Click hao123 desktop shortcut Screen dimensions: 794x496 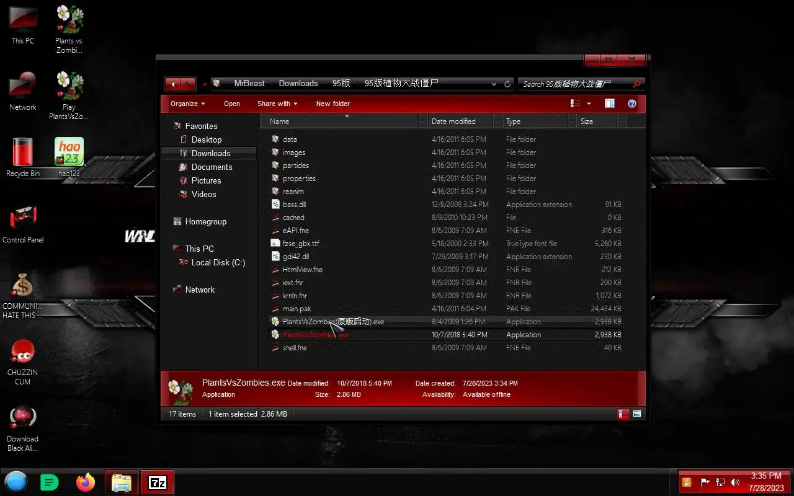coord(69,157)
